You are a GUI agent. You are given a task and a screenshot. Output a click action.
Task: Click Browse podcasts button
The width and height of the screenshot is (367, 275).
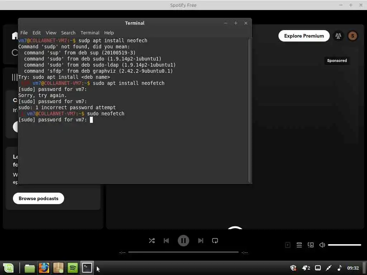pos(38,198)
